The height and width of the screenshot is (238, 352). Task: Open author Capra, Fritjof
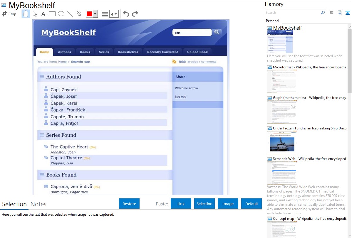[x=64, y=123]
